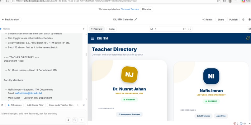Click the Present status badge for Dr. Nusrat Jahan

tap(129, 100)
